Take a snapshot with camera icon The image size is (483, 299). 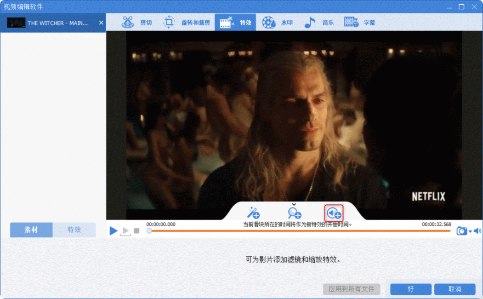pos(461,231)
